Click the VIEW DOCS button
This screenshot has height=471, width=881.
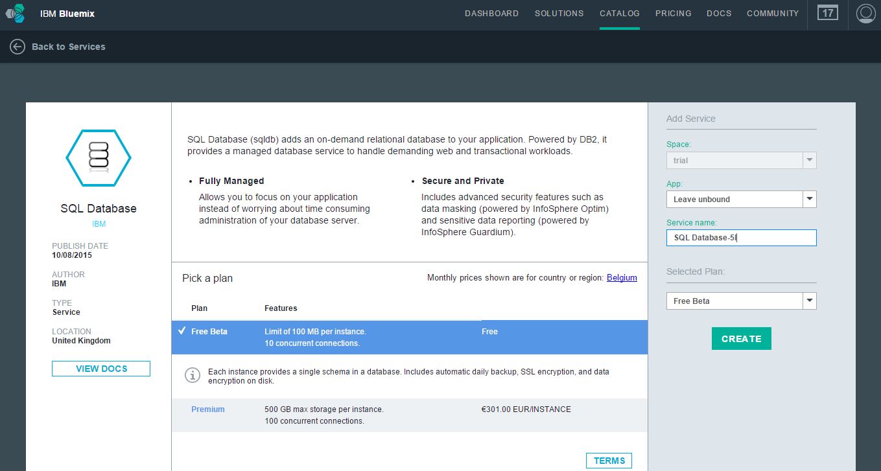101,369
